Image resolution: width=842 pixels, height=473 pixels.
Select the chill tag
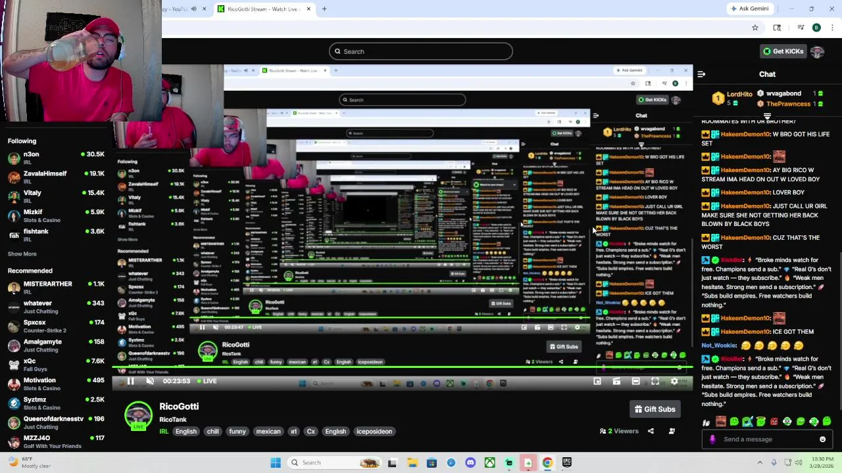coord(213,432)
